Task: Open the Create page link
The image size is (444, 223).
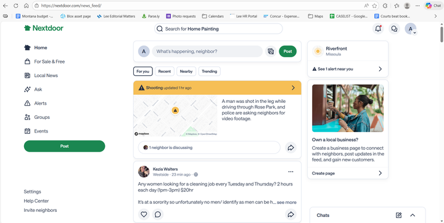Action: [348, 173]
